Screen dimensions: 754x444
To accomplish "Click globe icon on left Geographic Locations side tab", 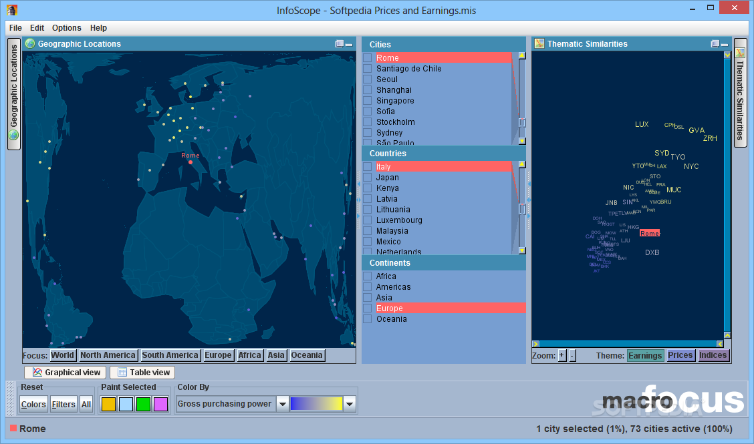I will 14,135.
